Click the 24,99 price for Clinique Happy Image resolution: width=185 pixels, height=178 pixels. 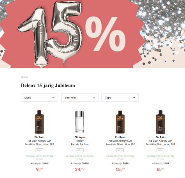[x=80, y=169]
